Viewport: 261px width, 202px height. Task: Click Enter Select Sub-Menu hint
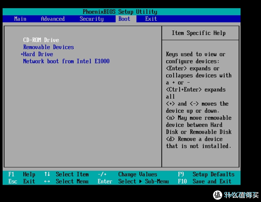click(133, 181)
